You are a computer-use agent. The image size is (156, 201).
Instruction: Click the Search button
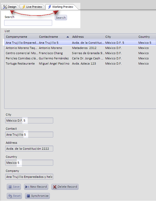[61, 18]
